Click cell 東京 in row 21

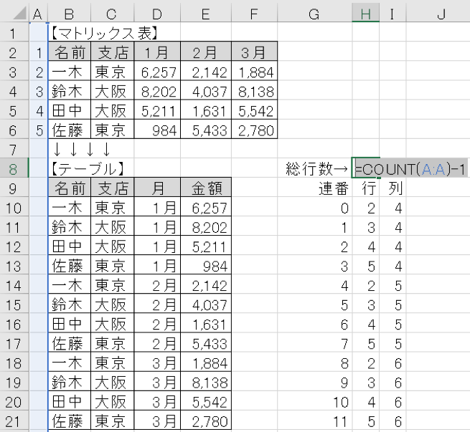(112, 421)
